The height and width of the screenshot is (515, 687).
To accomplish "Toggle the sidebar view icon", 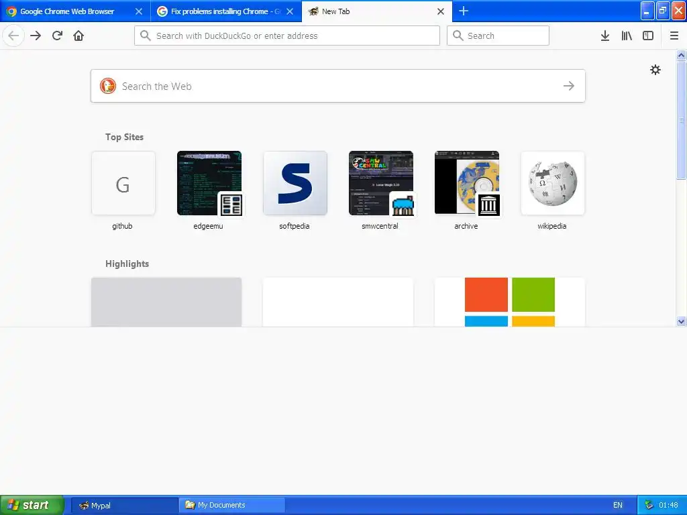I will tap(648, 36).
